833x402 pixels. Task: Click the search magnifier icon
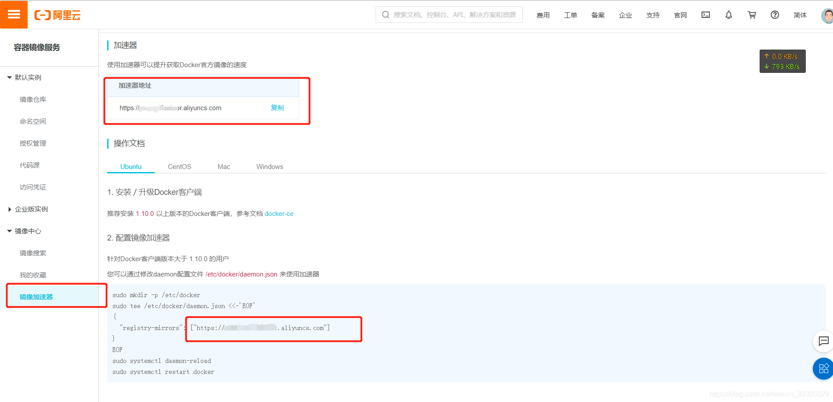pyautogui.click(x=385, y=15)
